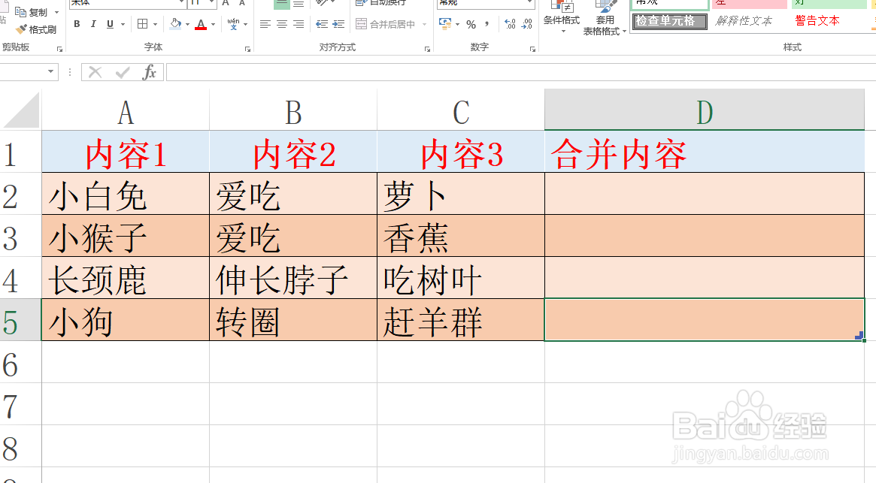The height and width of the screenshot is (483, 876).
Task: Open the Insert Function fx dialog
Action: tap(150, 72)
